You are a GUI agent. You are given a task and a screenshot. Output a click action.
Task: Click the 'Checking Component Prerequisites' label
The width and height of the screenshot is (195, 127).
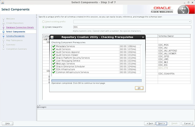point(68,42)
